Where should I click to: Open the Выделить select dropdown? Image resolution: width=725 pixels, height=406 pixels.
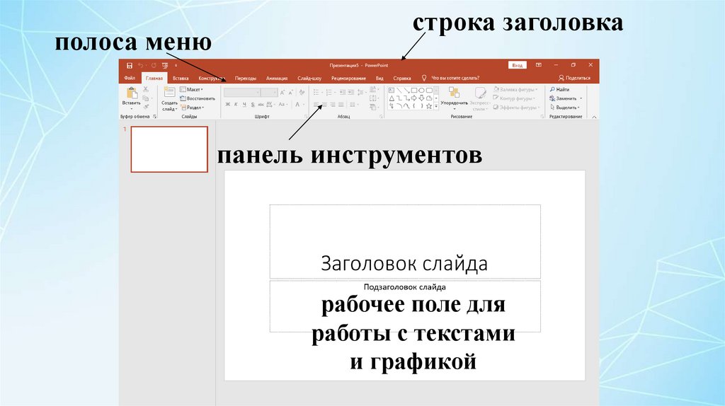564,108
